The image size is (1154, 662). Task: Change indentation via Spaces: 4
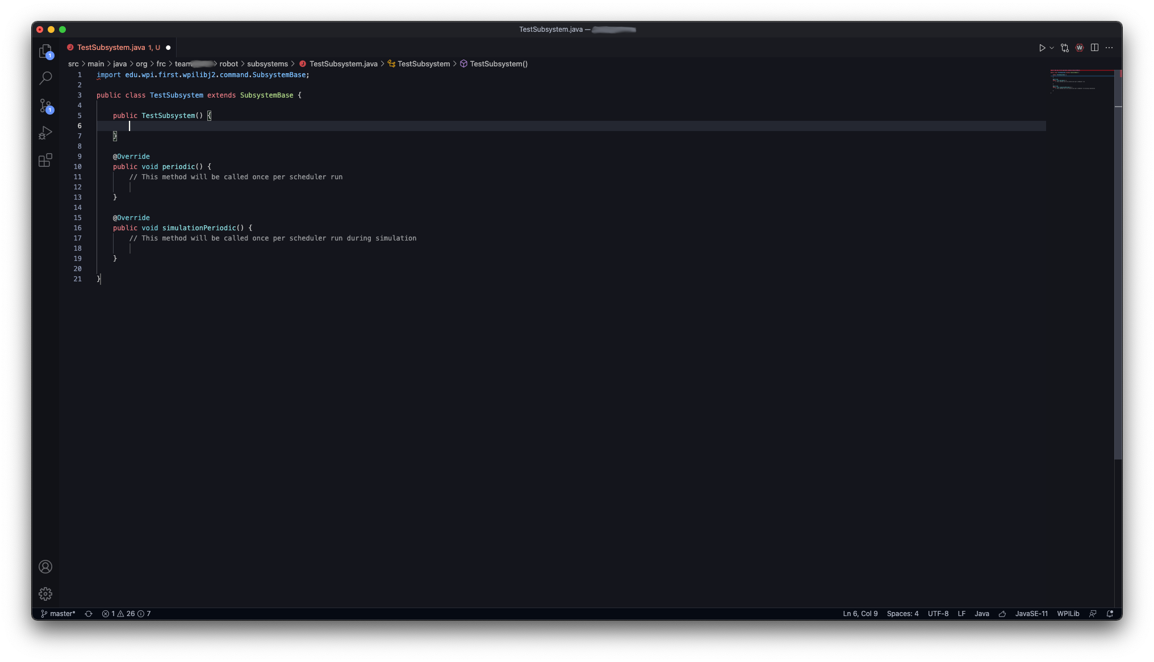tap(902, 614)
